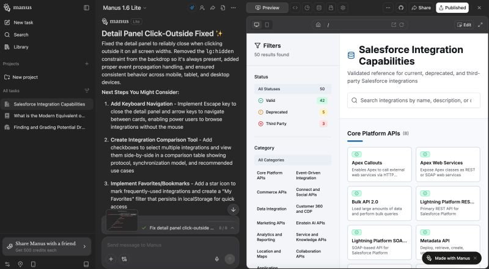
Task: Open the project Settings gear tab
Action: click(343, 8)
